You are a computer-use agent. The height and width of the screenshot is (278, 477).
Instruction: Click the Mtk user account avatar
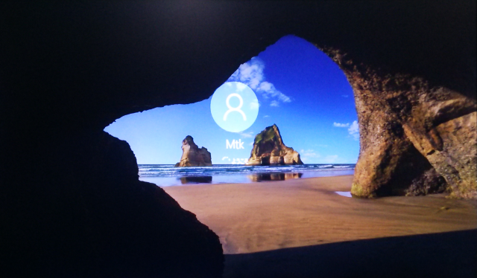[235, 107]
